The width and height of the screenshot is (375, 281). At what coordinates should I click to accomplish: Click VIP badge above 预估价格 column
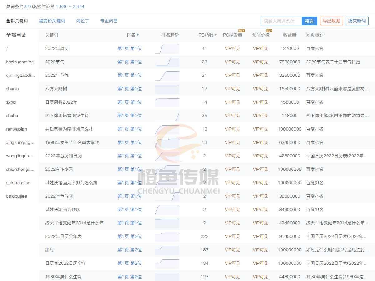pyautogui.click(x=269, y=31)
